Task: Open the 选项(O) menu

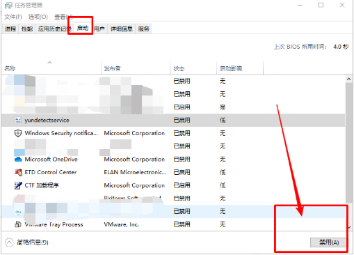Action: tap(38, 17)
